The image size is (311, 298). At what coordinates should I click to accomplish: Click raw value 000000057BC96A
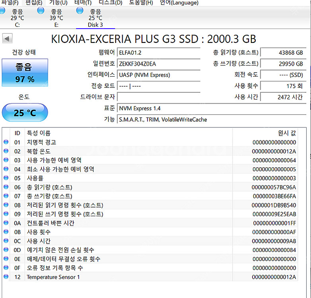click(274, 187)
